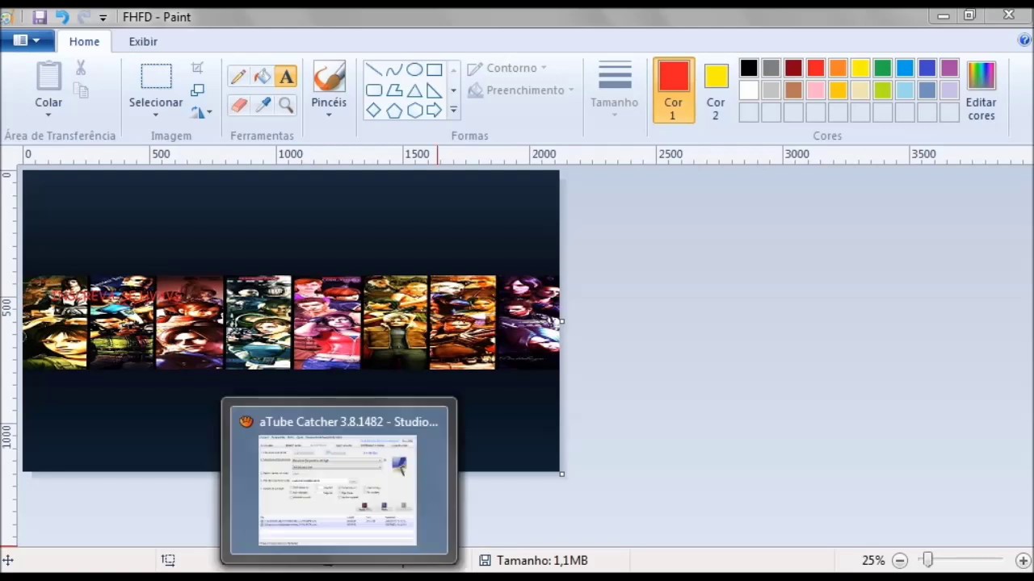
Task: Expand the shapes gallery more arrow
Action: 453,111
